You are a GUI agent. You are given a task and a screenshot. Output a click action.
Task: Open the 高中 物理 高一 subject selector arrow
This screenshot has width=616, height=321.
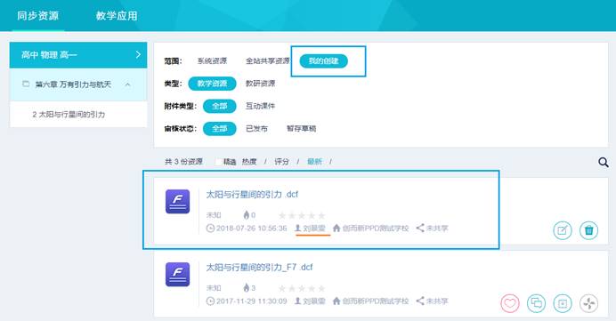tap(138, 54)
